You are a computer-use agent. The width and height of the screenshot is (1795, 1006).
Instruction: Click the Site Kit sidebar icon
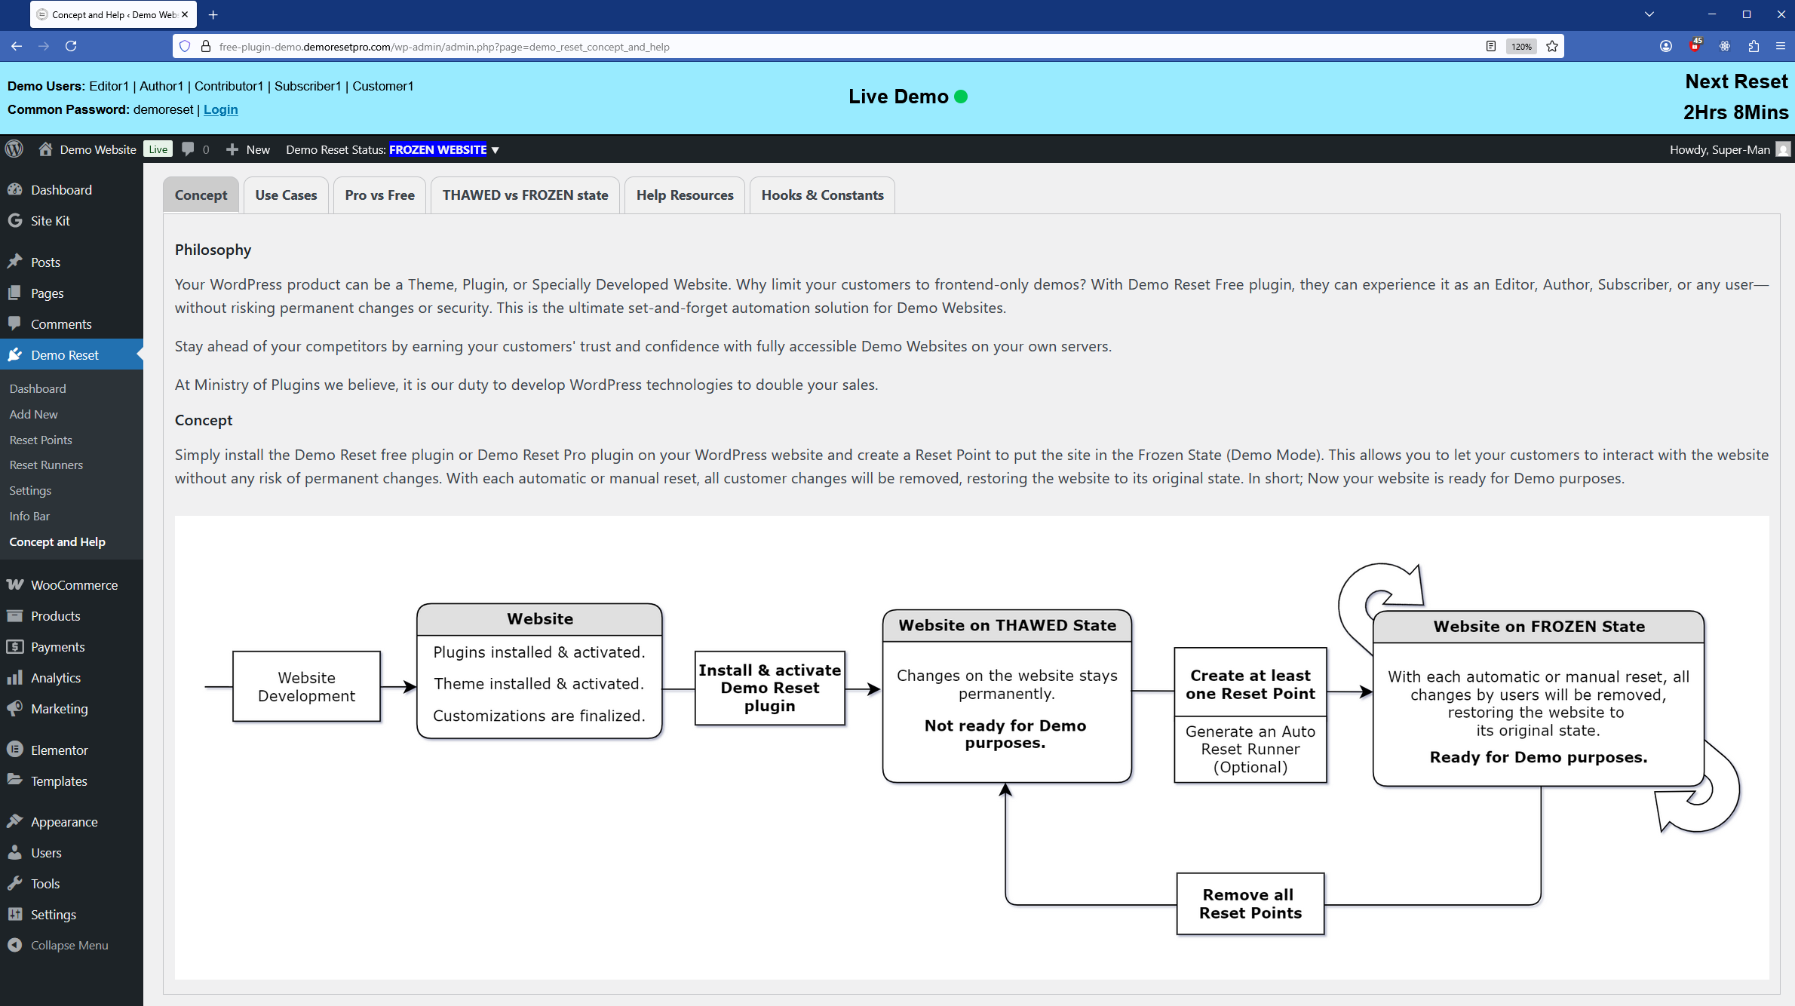15,221
